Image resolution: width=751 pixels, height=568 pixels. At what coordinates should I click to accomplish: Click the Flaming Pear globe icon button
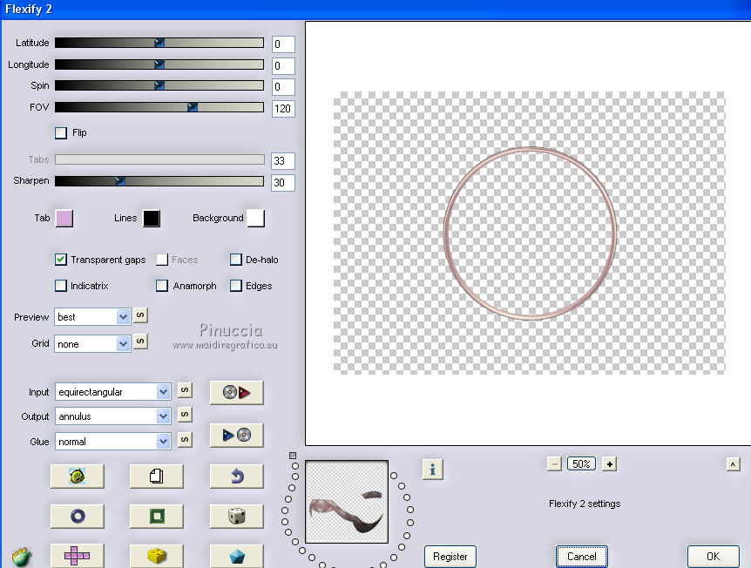(78, 477)
